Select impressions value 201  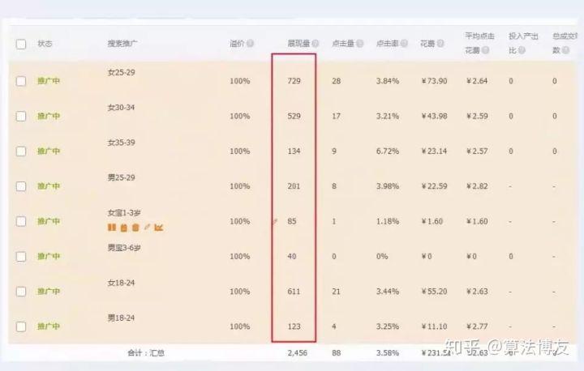pyautogui.click(x=294, y=186)
